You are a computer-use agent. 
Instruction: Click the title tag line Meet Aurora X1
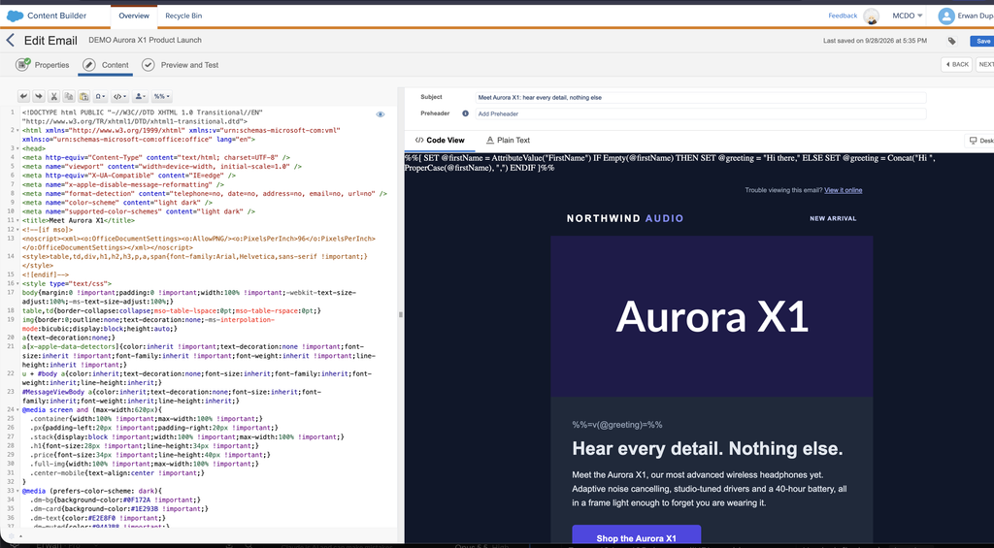(79, 220)
